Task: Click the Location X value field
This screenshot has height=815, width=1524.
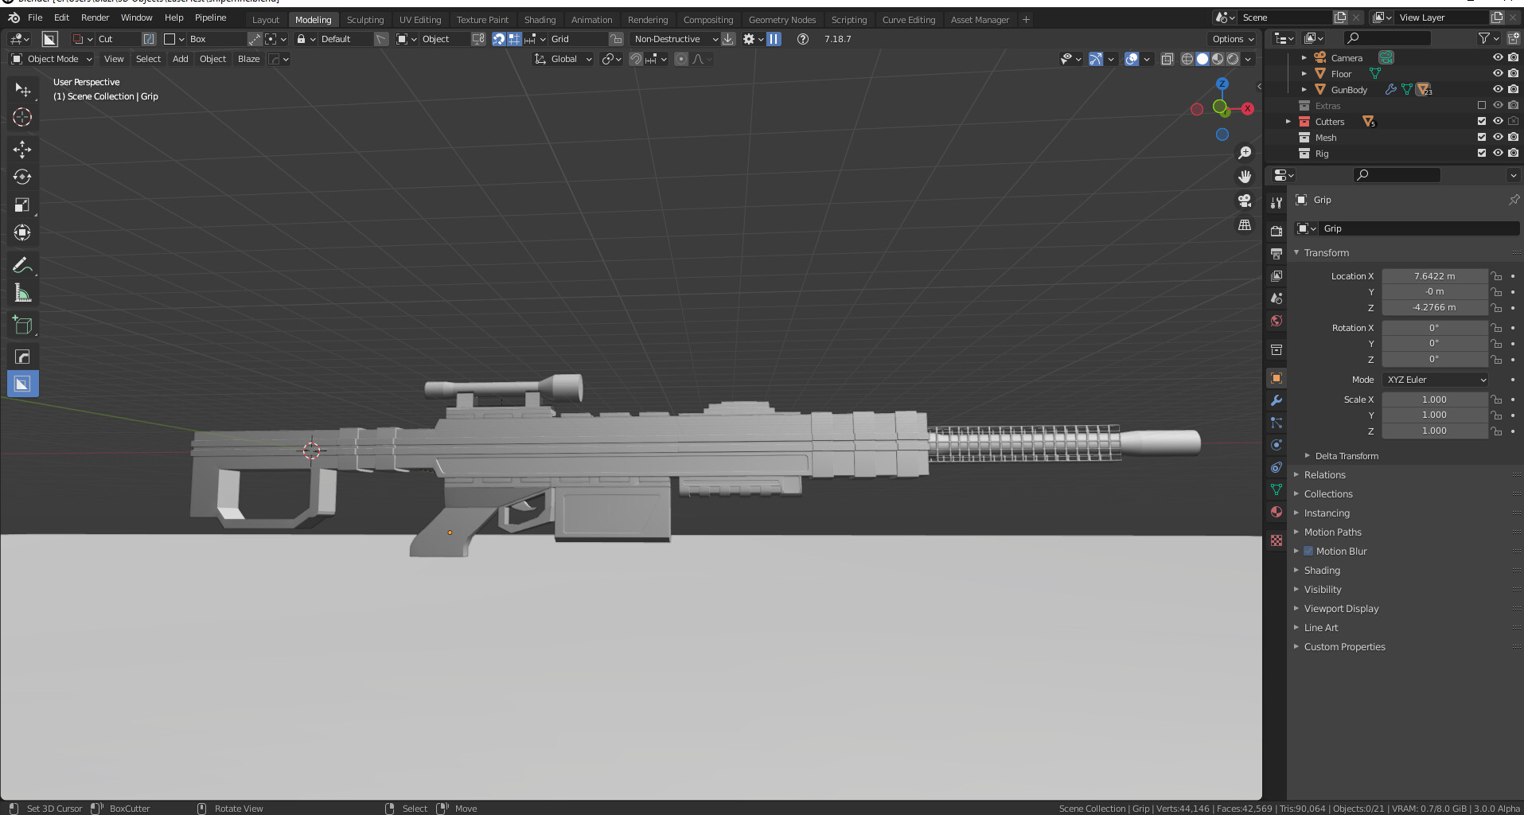Action: (1435, 275)
